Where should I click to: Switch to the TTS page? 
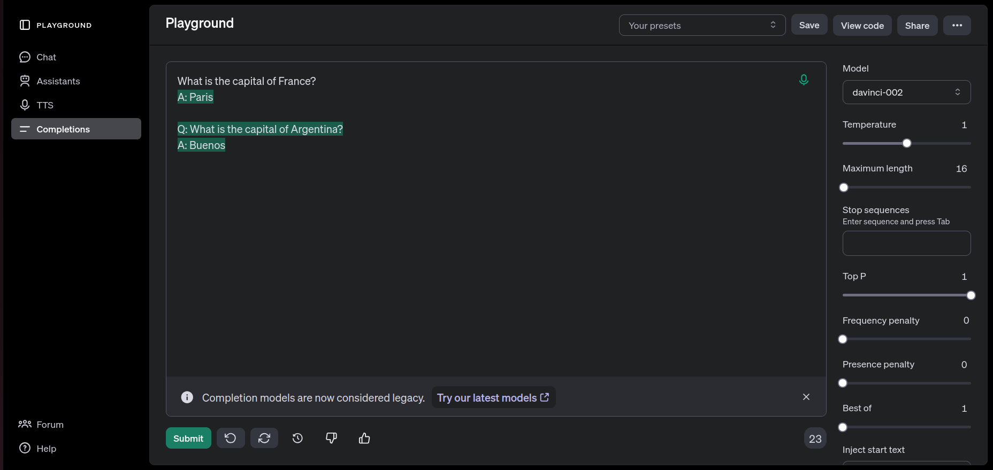point(45,105)
